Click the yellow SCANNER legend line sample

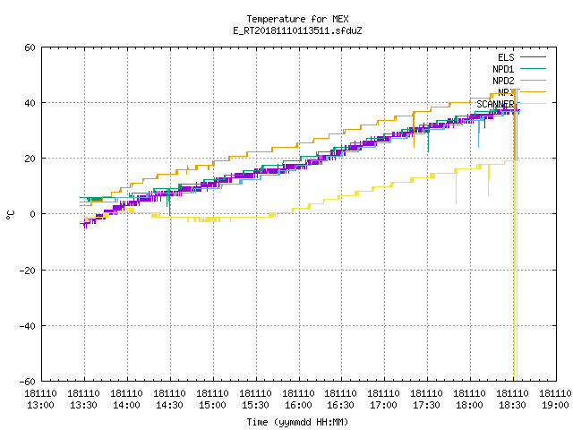tap(533, 104)
